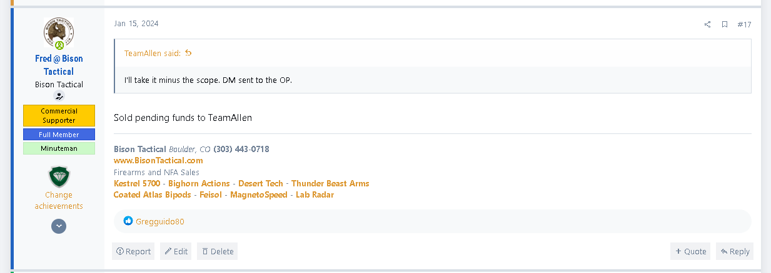771x273 pixels.
Task: Report this post
Action: click(x=133, y=251)
